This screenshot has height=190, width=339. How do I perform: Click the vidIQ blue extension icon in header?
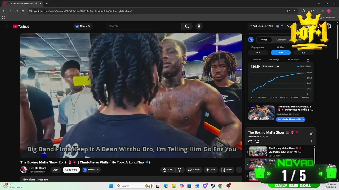click(278, 26)
